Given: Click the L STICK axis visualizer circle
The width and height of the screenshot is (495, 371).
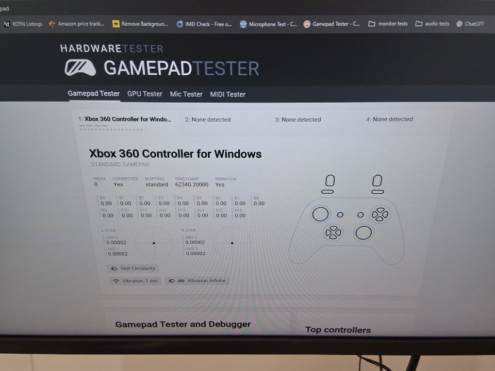Looking at the screenshot, I should tap(154, 243).
